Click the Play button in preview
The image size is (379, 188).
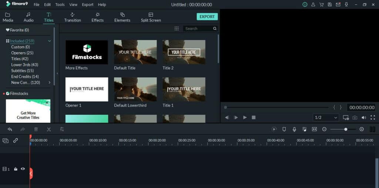coord(245,117)
